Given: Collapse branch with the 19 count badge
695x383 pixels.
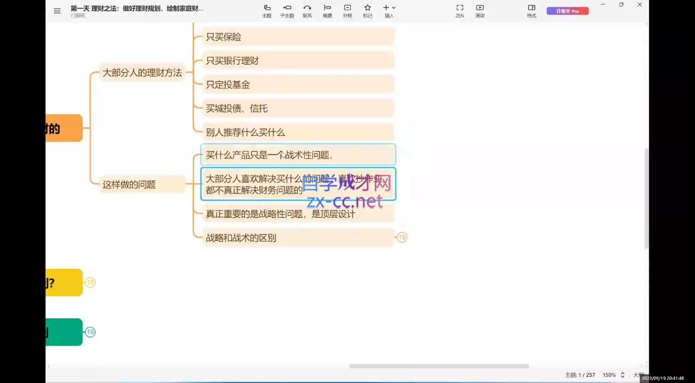Looking at the screenshot, I should coord(402,237).
